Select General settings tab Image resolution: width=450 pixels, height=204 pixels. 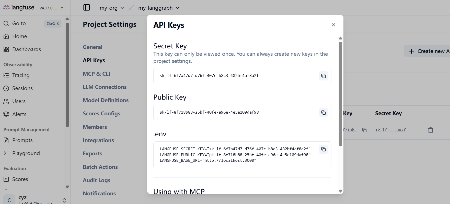[93, 47]
